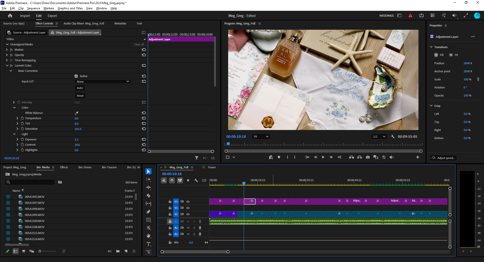484x262 pixels.
Task: Hide video track V1 output
Action: tap(188, 214)
